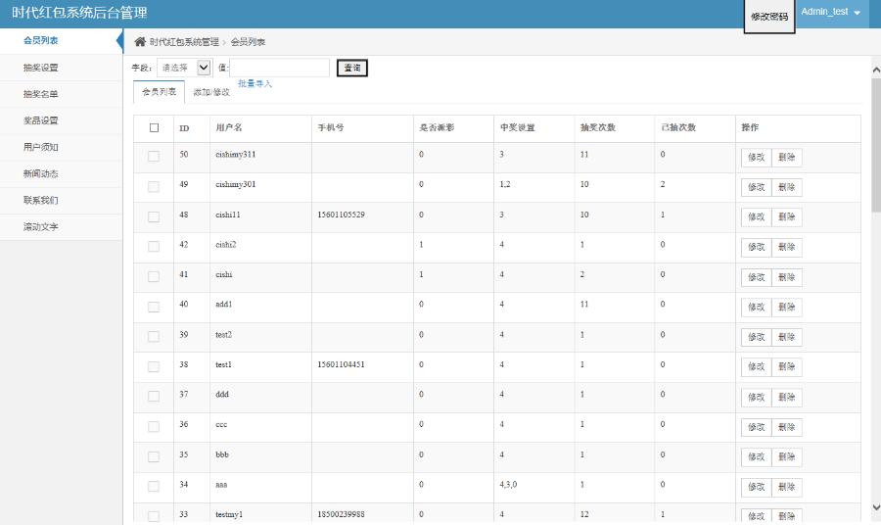Viewport: 881px width, 525px height.
Task: Click the 值 search input field
Action: click(280, 68)
